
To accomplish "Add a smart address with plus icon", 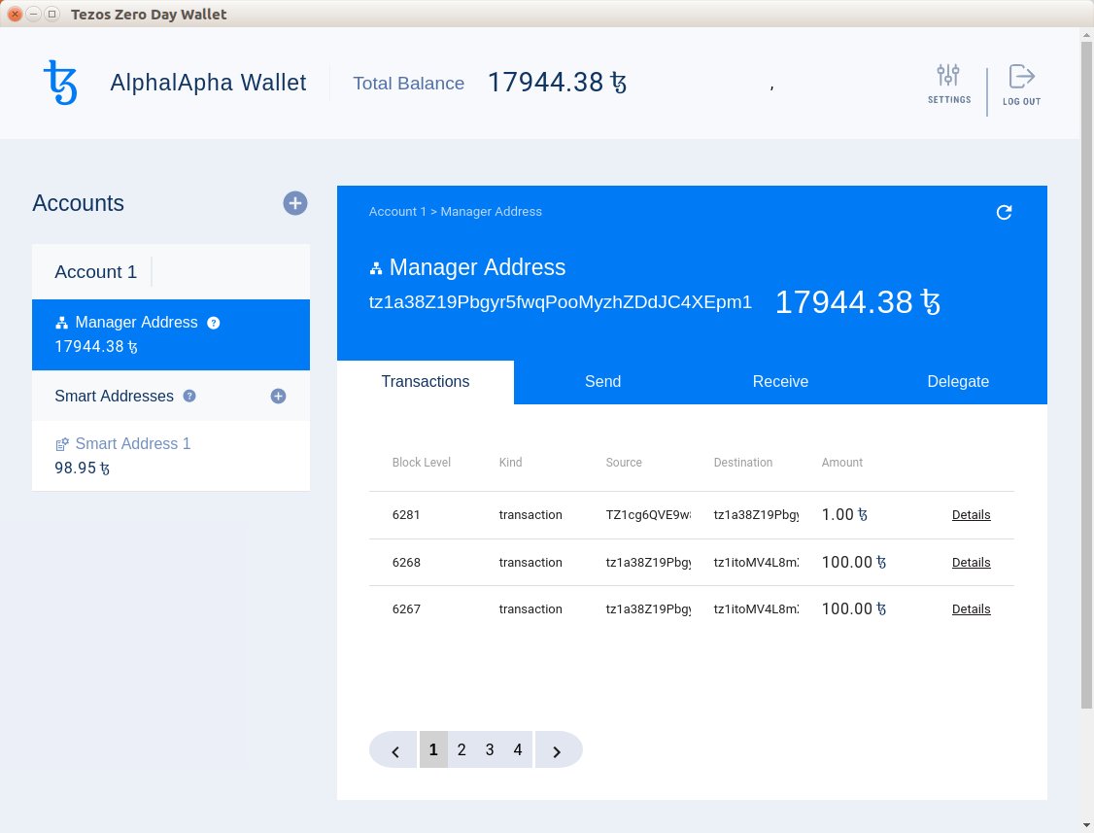I will 278,396.
